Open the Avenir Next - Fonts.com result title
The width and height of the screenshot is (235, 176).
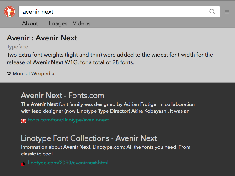[x=63, y=95]
